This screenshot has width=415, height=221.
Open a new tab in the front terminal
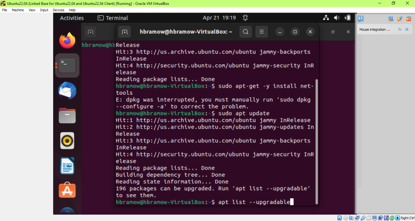[125, 32]
